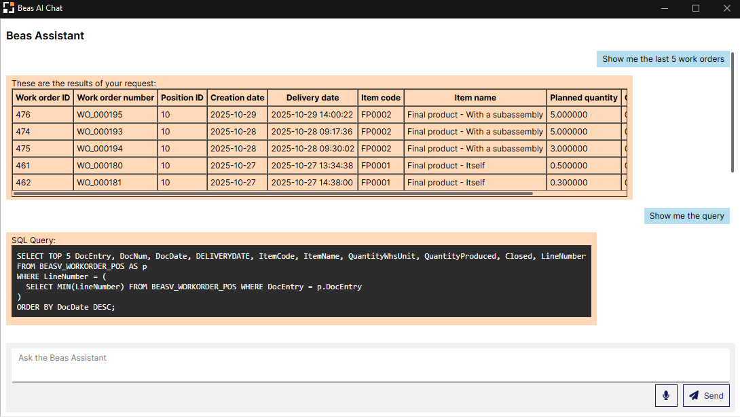Click the microphone icon for voice input
The width and height of the screenshot is (740, 417).
pyautogui.click(x=666, y=395)
